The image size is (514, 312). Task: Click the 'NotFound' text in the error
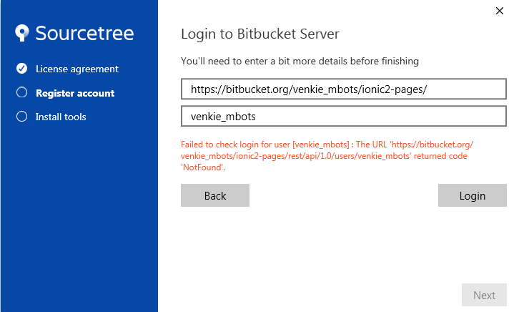tap(203, 167)
